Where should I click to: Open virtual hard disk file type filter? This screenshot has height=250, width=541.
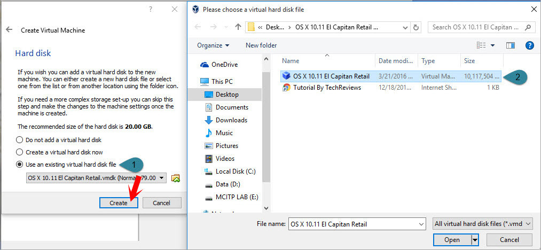(482, 224)
